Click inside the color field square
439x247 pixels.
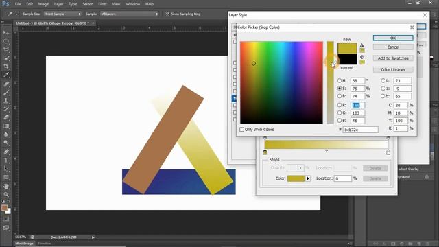coord(281,82)
